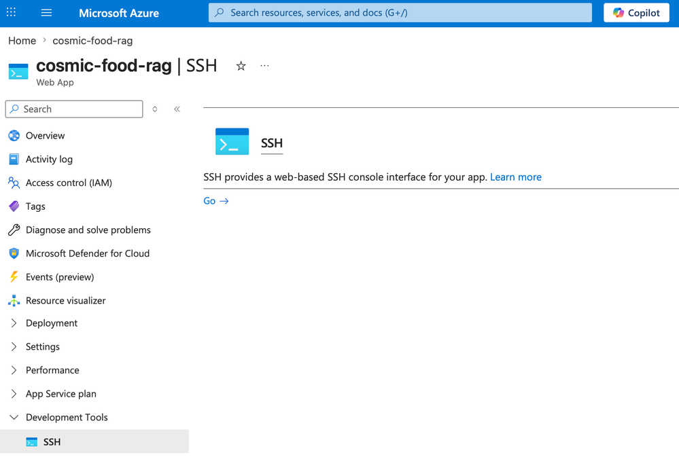Click the Resource visualizer hierarchy icon

[x=14, y=301]
